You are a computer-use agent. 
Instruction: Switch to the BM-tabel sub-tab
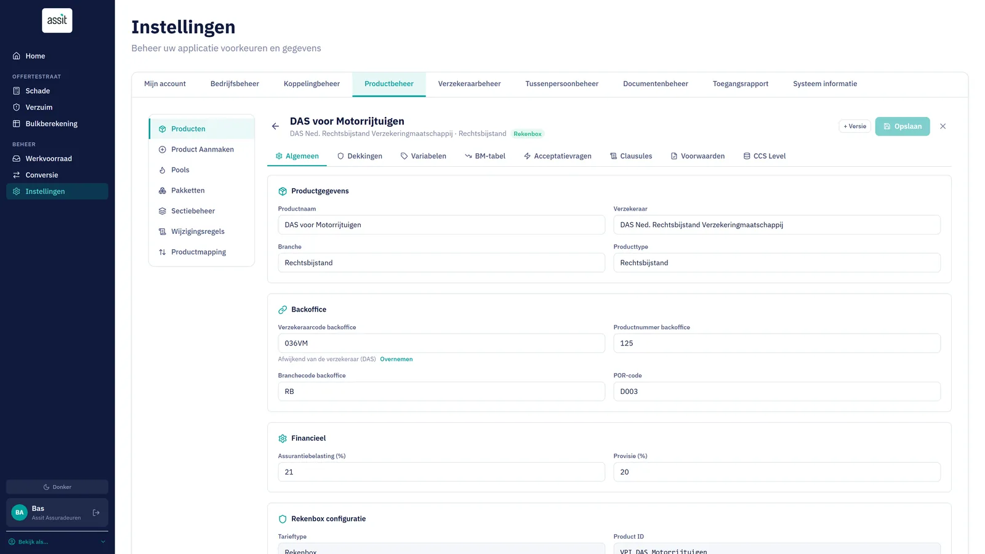(x=485, y=156)
